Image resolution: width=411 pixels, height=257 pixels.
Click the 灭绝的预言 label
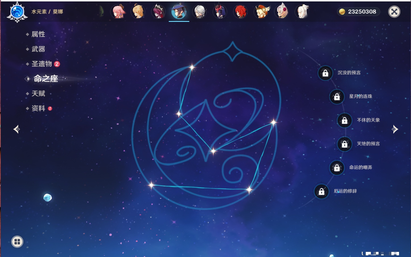click(x=368, y=144)
